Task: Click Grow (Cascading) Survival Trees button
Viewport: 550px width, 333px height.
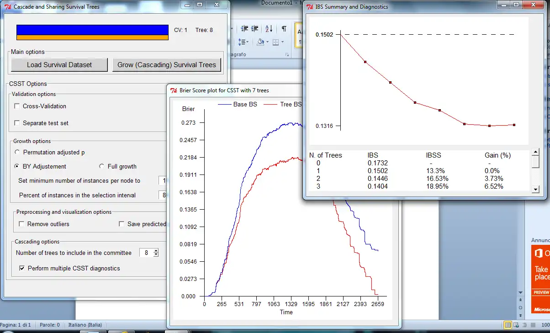Action: pyautogui.click(x=166, y=65)
